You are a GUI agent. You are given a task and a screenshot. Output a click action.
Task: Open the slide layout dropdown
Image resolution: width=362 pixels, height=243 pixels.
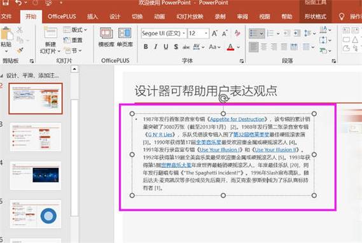click(x=75, y=30)
